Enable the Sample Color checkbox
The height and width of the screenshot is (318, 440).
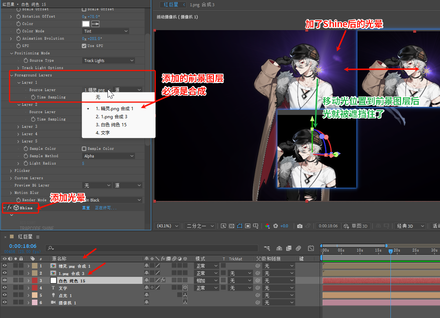click(84, 148)
